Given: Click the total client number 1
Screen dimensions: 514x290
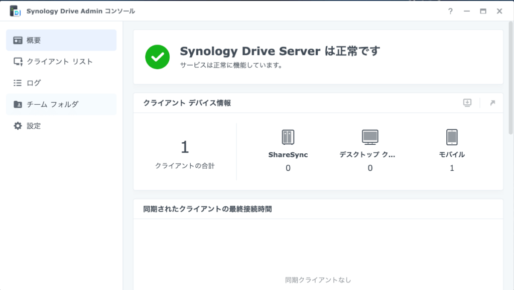Looking at the screenshot, I should pyautogui.click(x=185, y=147).
